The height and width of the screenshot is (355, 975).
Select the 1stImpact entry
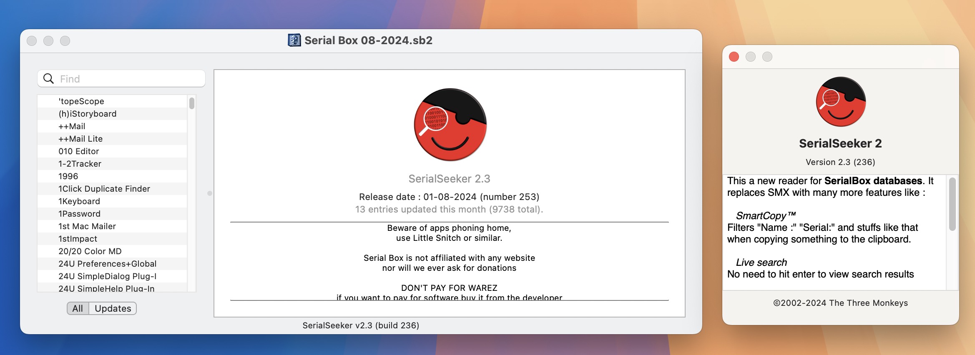[x=112, y=239]
